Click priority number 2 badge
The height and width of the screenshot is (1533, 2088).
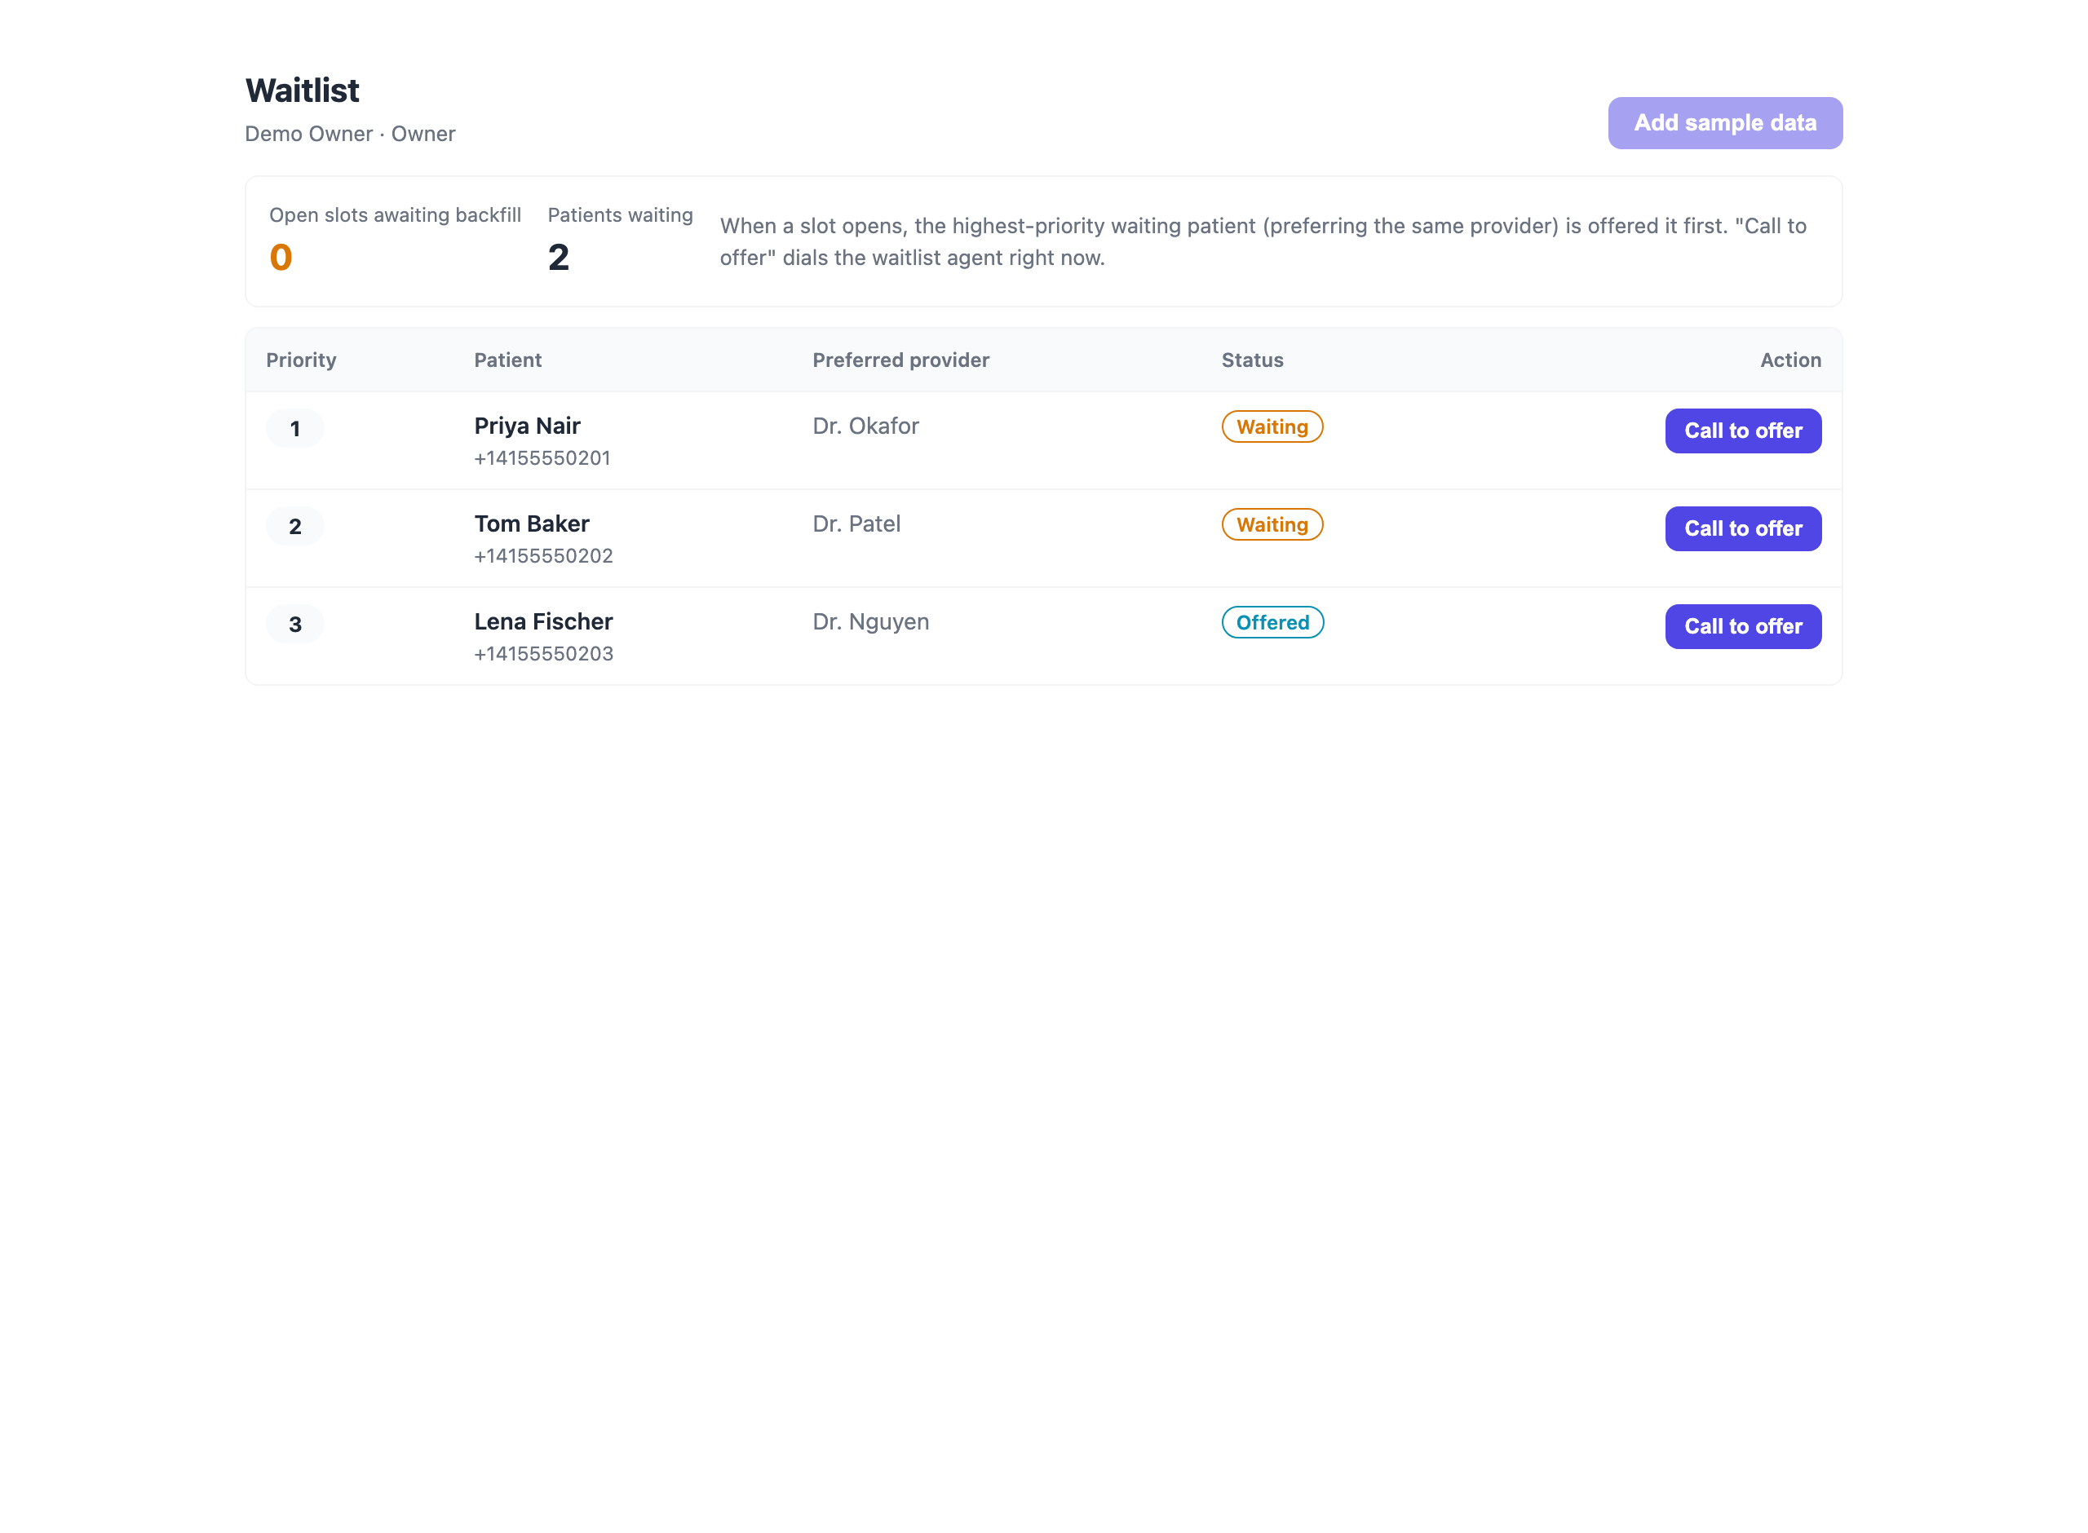(295, 526)
